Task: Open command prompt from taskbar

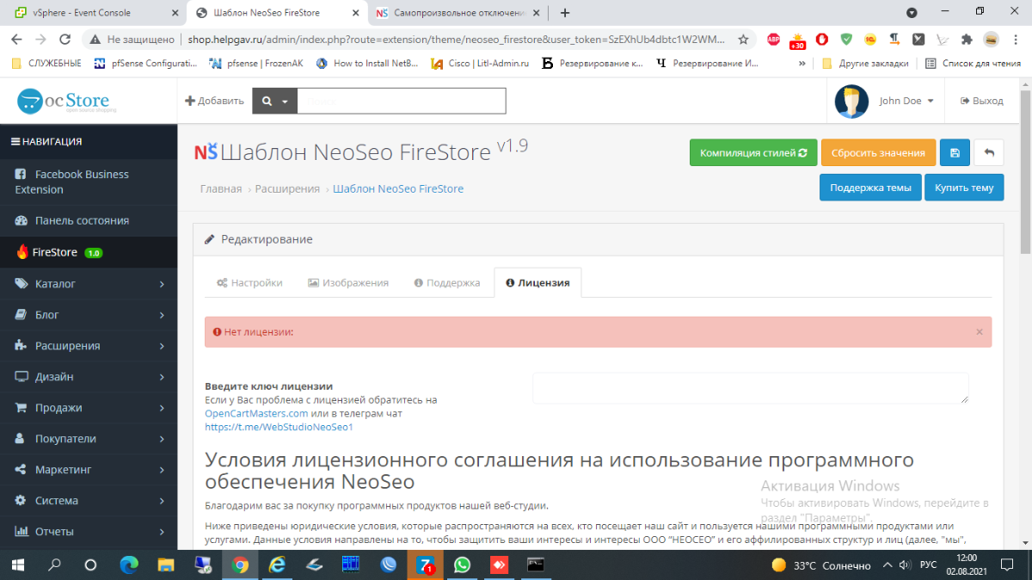Action: [536, 565]
